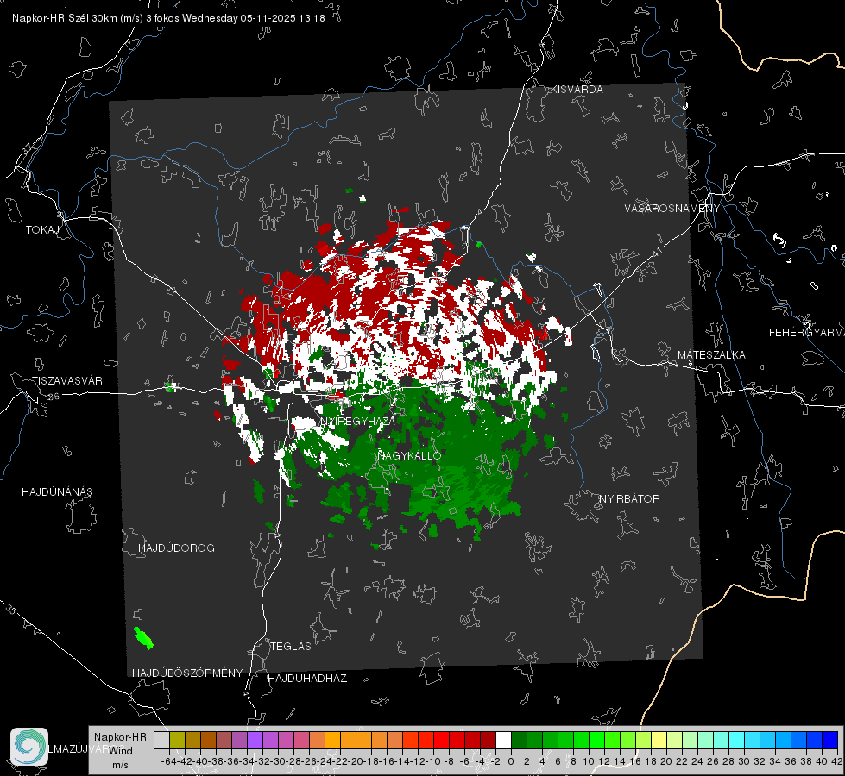Click the FEHÉRGYARMAT label at the map's right edge

(x=807, y=333)
